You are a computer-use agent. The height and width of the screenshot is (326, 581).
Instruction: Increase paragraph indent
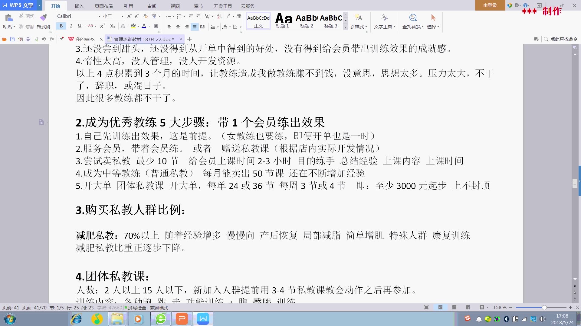tap(199, 16)
